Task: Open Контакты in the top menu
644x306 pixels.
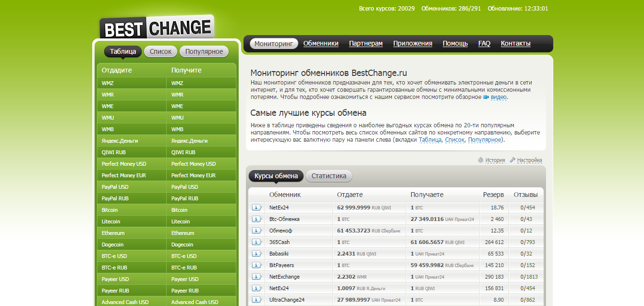Action: click(x=516, y=43)
